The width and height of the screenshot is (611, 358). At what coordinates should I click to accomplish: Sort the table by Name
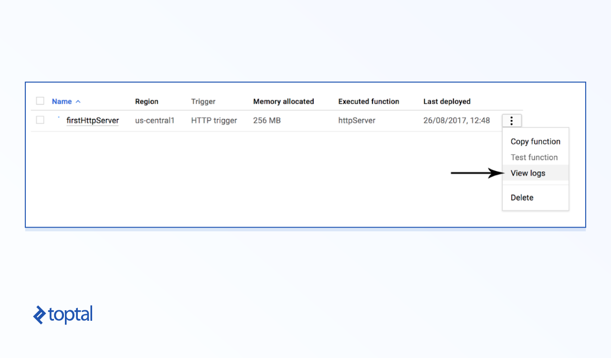[62, 101]
